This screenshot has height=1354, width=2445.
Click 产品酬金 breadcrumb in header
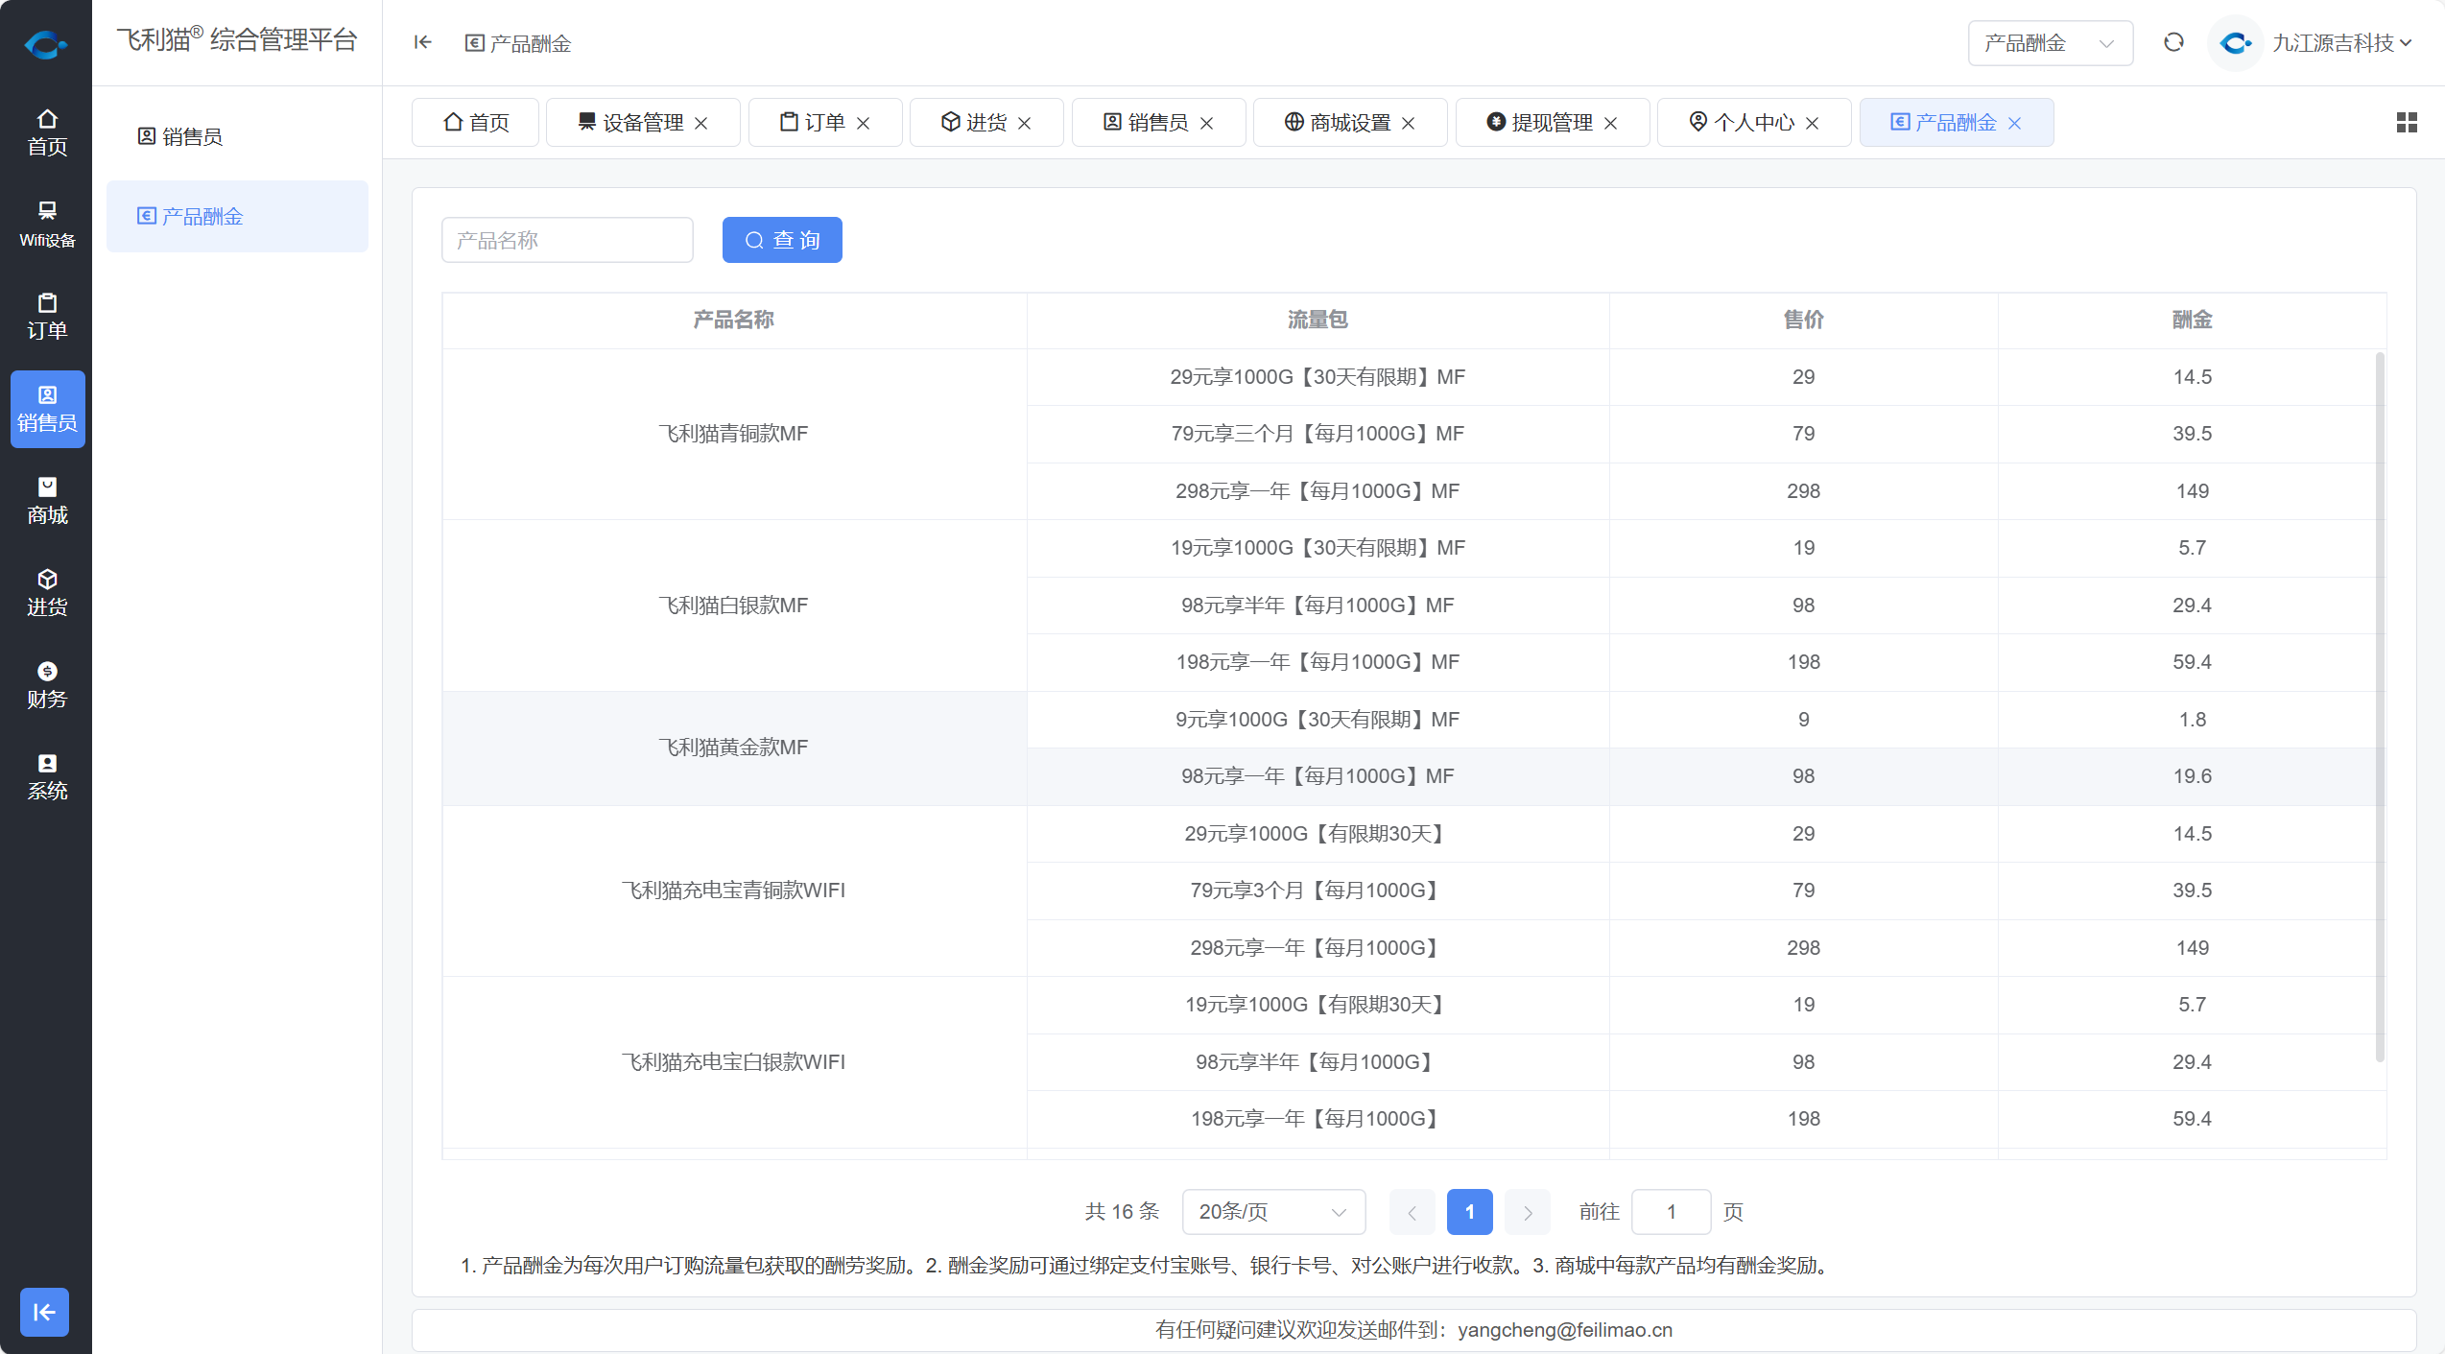click(x=518, y=43)
